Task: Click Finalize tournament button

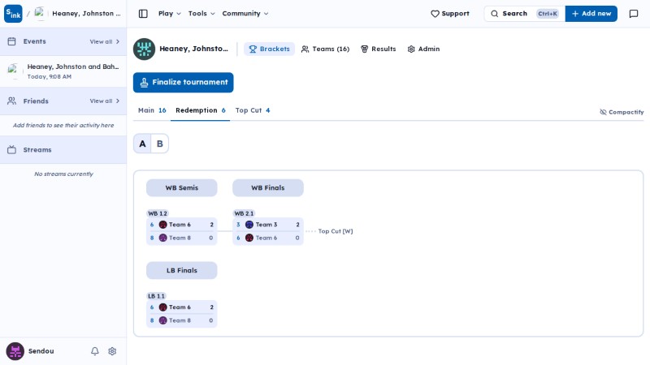Action: 184,83
